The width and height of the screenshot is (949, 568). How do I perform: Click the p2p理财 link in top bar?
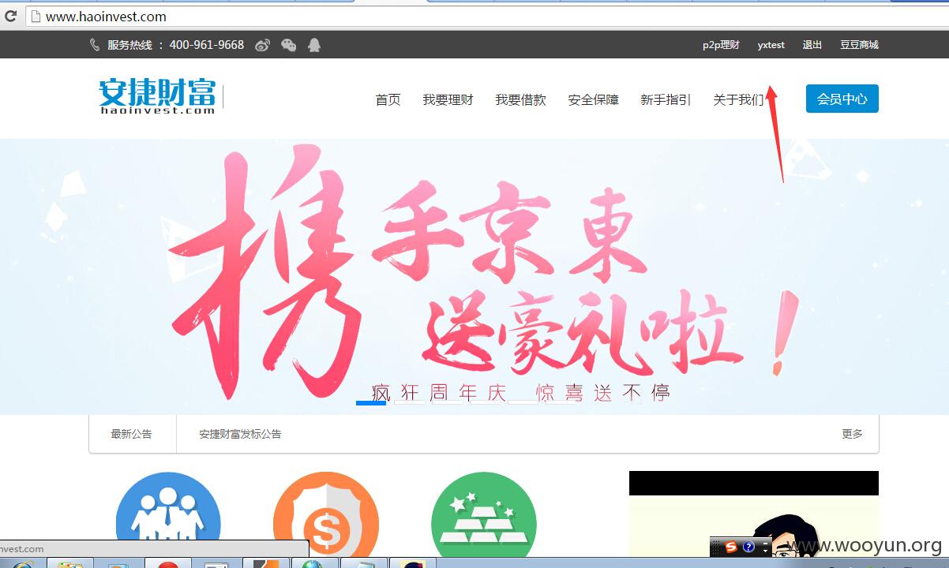point(721,45)
